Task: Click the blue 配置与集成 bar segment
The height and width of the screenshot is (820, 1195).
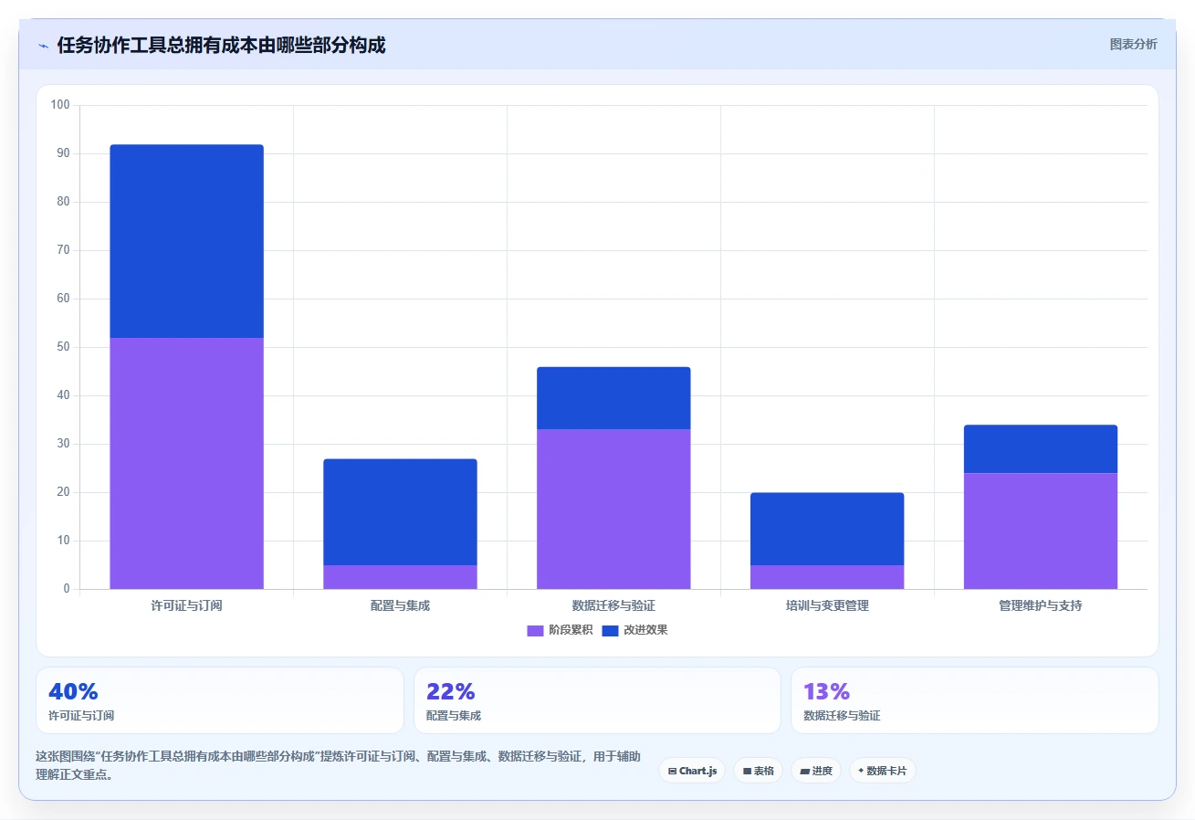Action: (401, 512)
